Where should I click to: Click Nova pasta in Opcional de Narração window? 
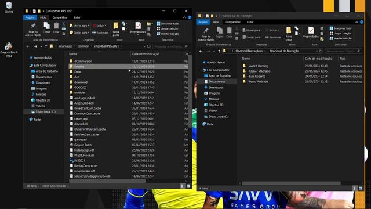click(289, 34)
